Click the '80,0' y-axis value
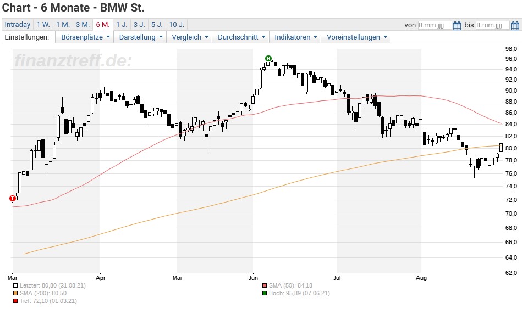This screenshot has width=522, height=309. 511,148
